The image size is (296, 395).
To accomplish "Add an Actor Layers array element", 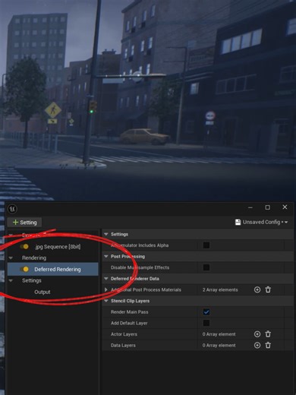I will pyautogui.click(x=257, y=334).
